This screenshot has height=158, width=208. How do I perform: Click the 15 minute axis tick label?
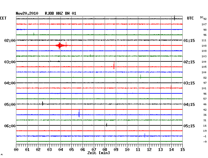(x=182, y=150)
